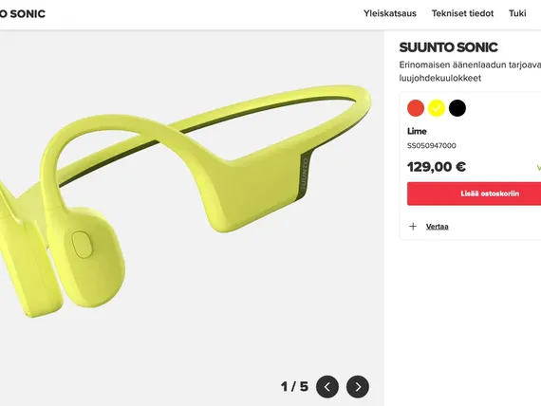Screen dimensions: 541x406
Task: Click the Lime color name label
Action: [417, 131]
